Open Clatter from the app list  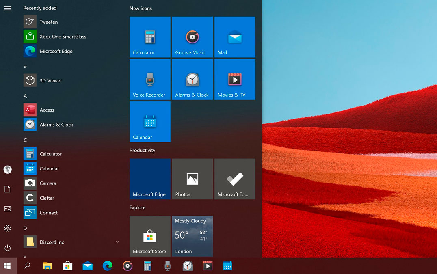coord(72,198)
